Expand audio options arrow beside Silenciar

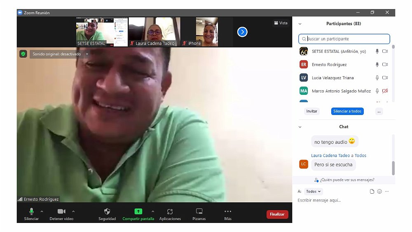(42, 211)
